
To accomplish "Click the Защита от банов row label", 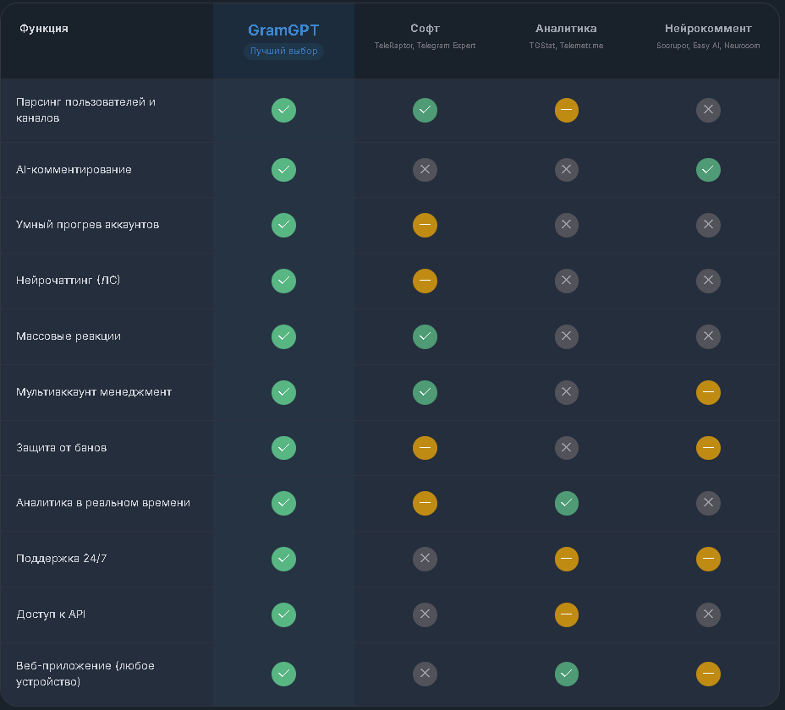I will click(62, 447).
